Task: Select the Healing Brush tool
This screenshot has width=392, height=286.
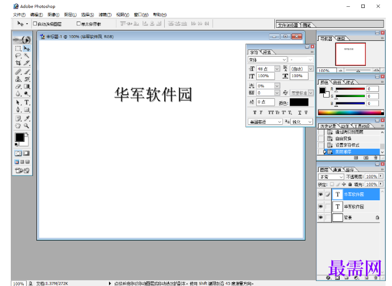Action: 18,72
